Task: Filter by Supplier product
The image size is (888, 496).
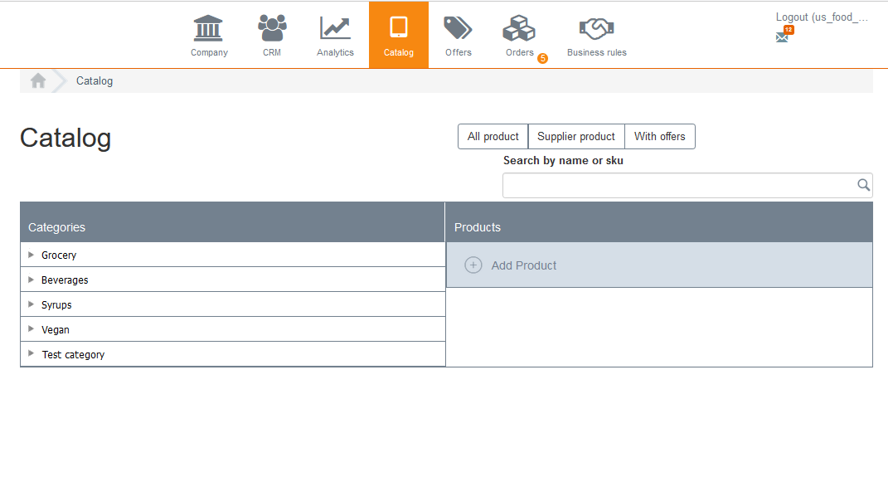Action: (576, 137)
